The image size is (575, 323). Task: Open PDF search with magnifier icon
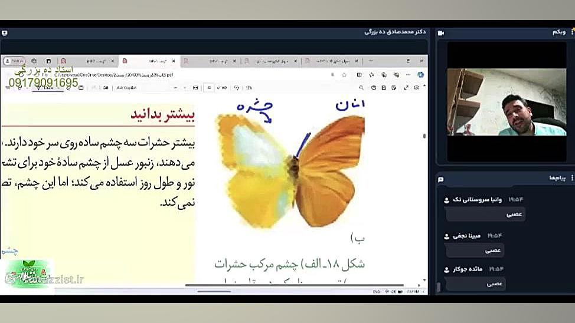point(361,88)
